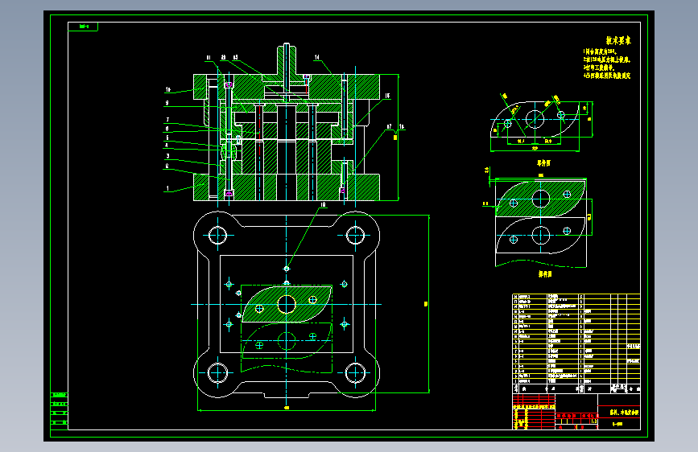Select bottom-left guide post hole in plan view

point(217,373)
